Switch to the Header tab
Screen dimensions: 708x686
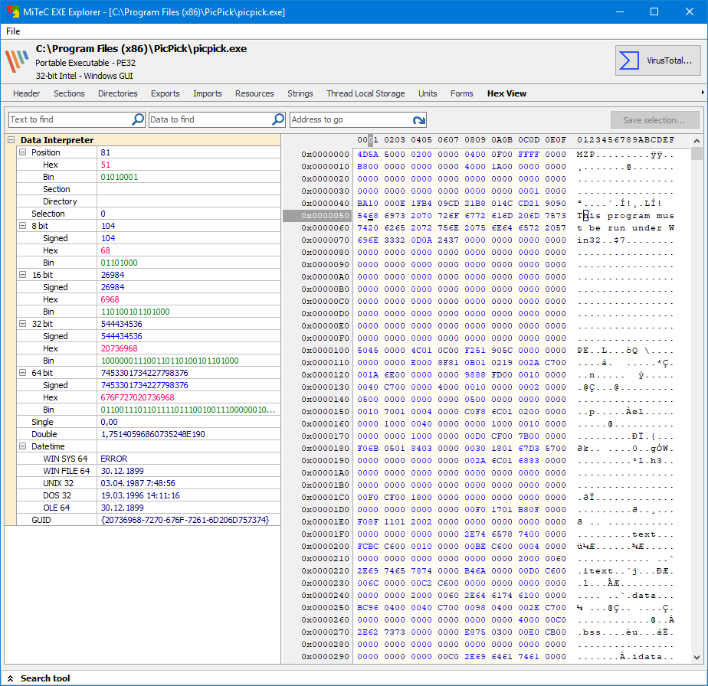(x=26, y=93)
